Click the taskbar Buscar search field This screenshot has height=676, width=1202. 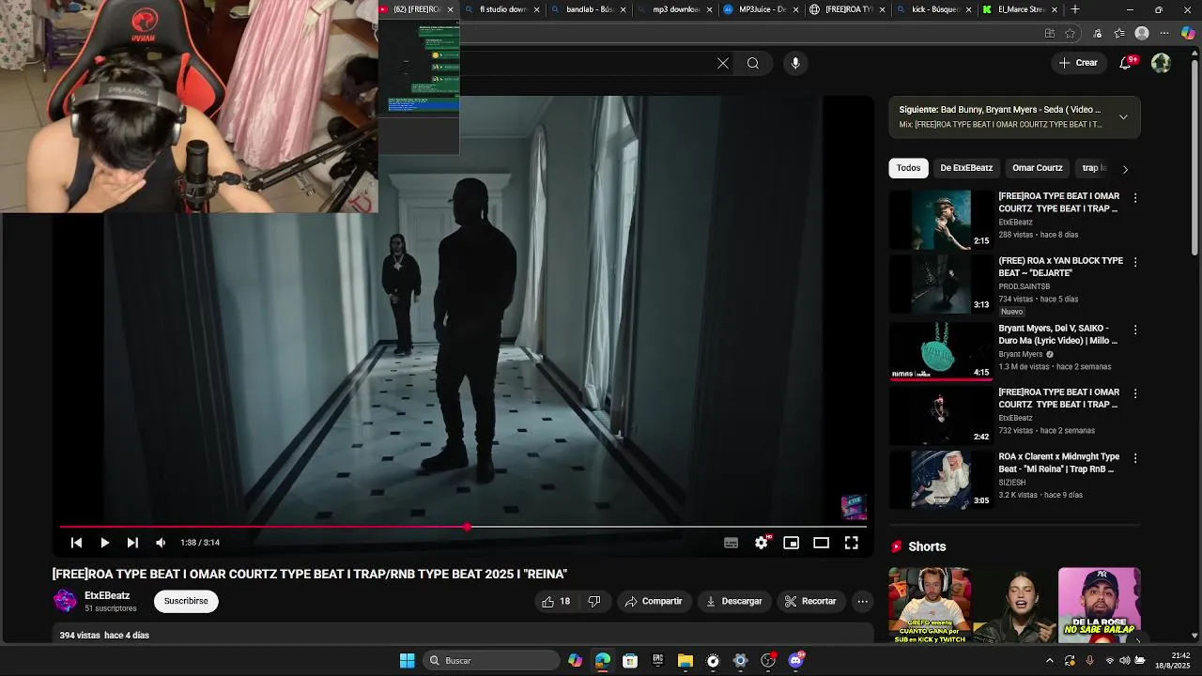489,661
